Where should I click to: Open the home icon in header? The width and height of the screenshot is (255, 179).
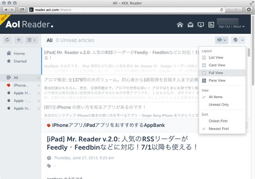click(180, 25)
